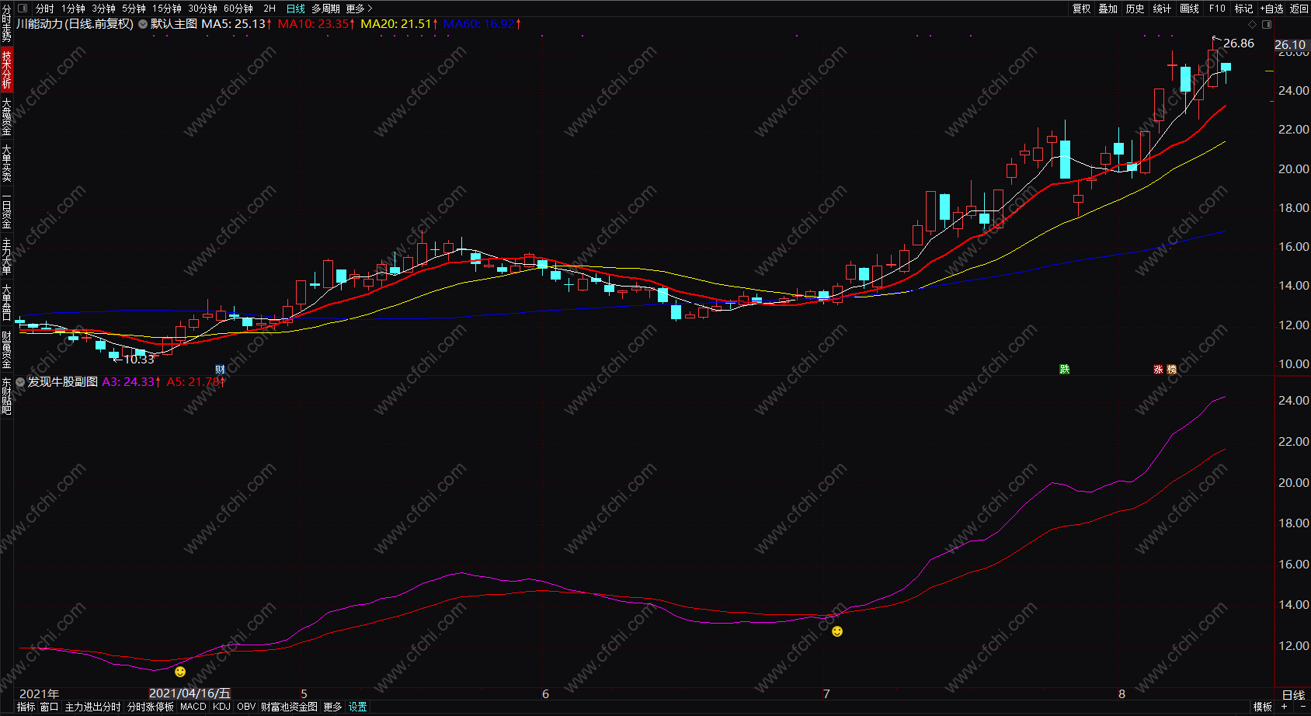The image size is (1311, 716).
Task: Open 复权 adjustment options
Action: [x=1082, y=9]
